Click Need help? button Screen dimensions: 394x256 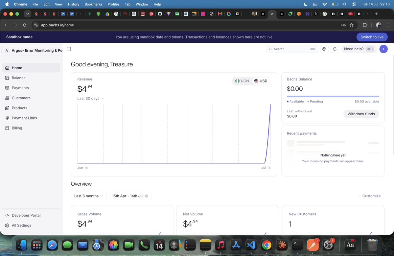(x=359, y=49)
